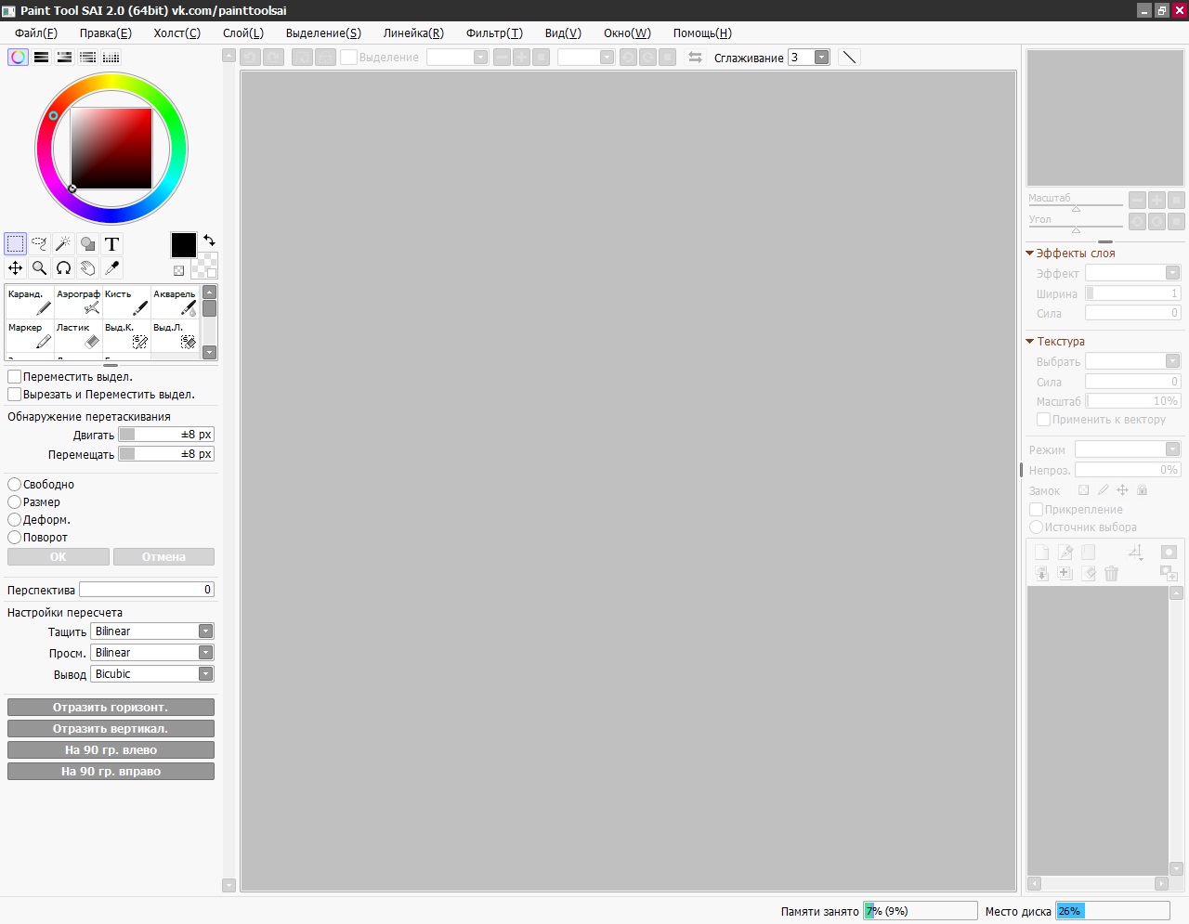Image resolution: width=1189 pixels, height=924 pixels.
Task: Select the Eyedropper color picker tool
Action: tap(111, 268)
